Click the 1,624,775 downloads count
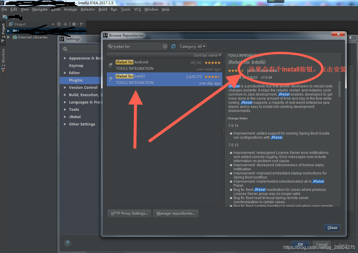358x253 pixels. click(x=194, y=77)
